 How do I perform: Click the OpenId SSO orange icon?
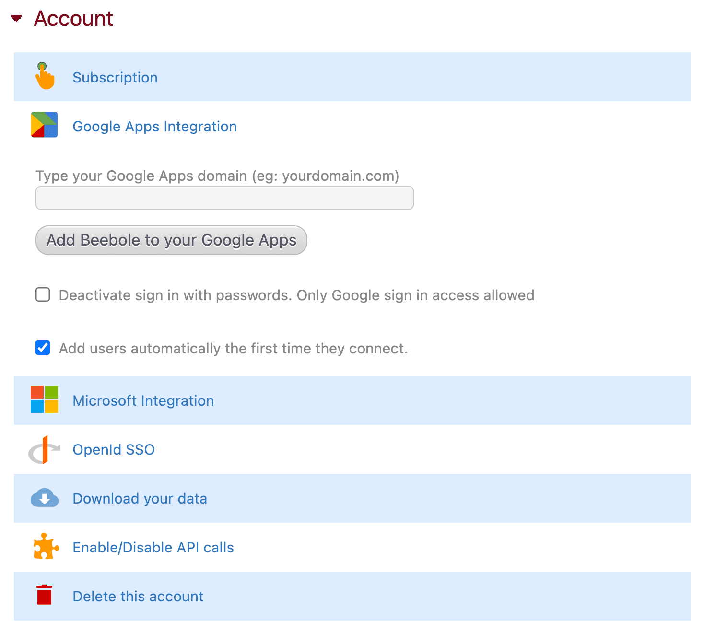pos(44,449)
